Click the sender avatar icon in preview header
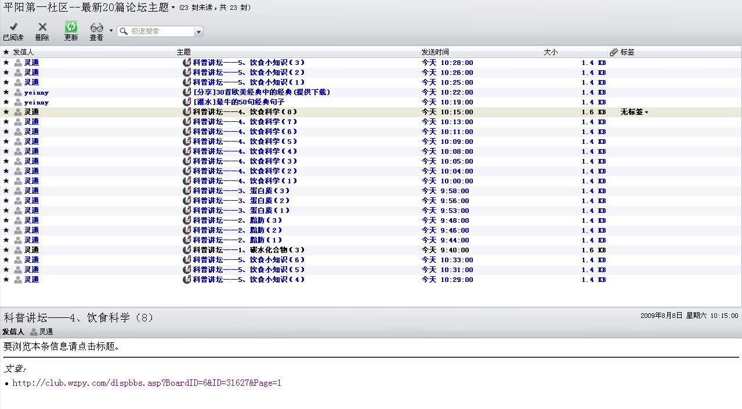The width and height of the screenshot is (742, 409). (x=34, y=332)
